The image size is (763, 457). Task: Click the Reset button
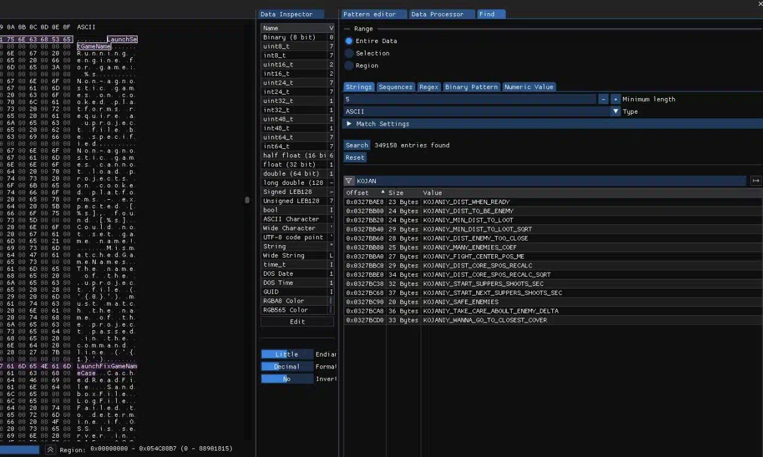(355, 157)
